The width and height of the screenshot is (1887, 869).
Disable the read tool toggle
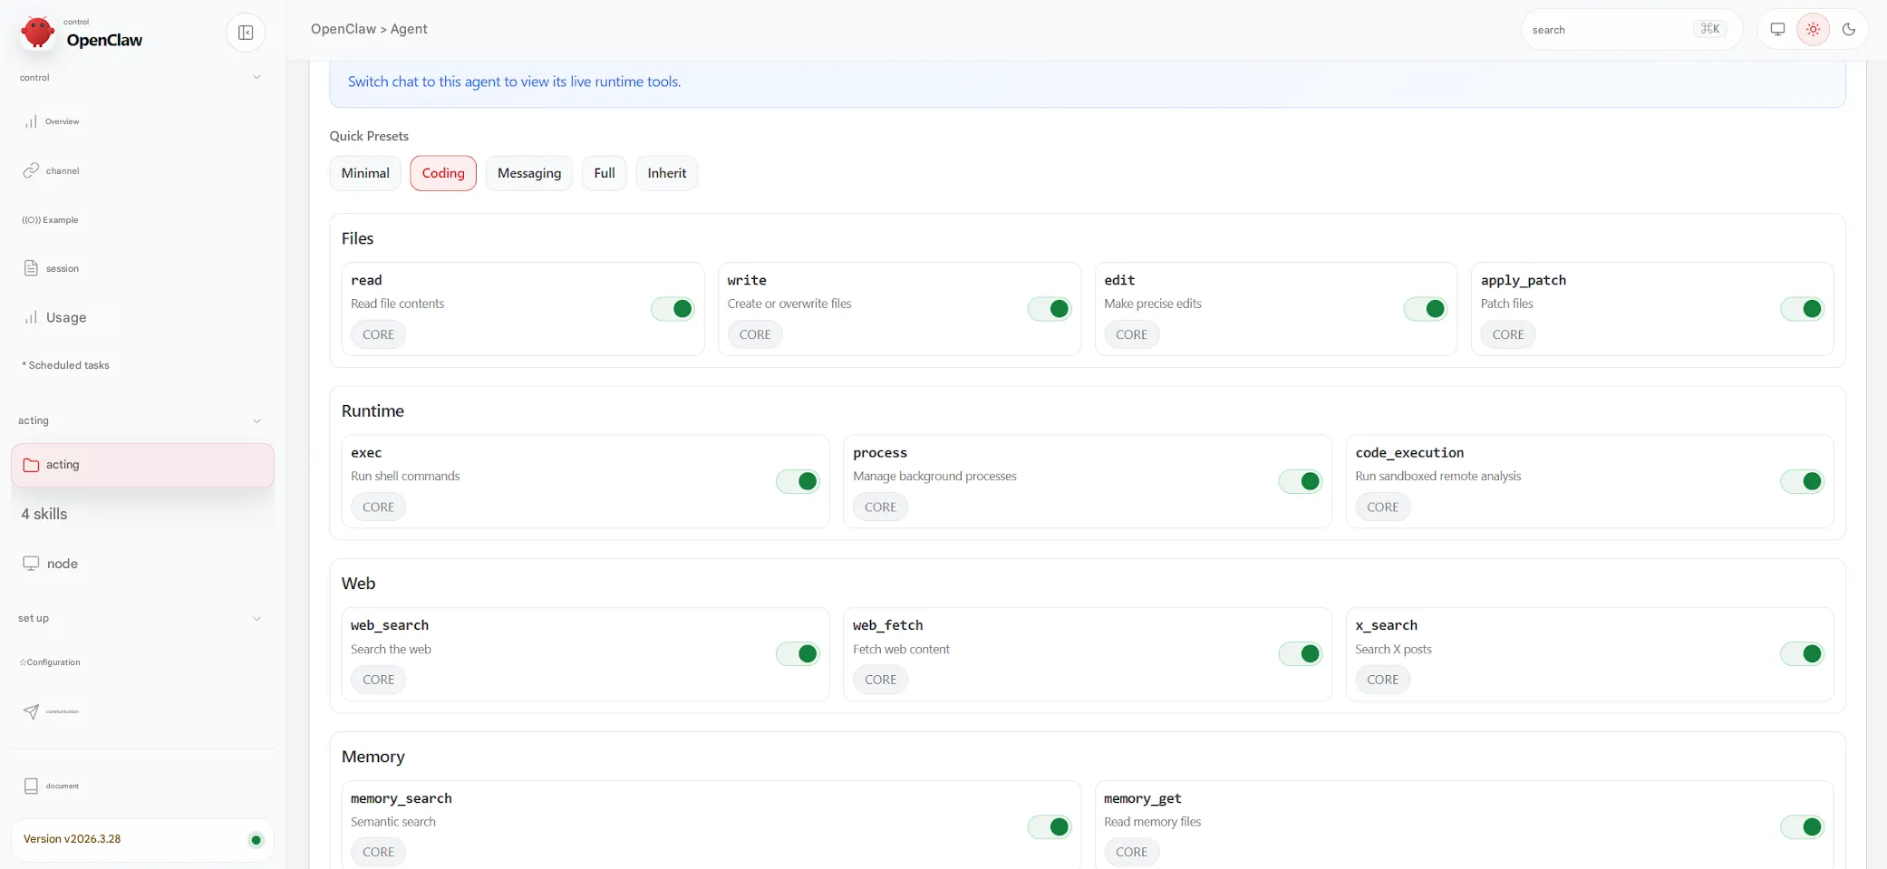673,309
